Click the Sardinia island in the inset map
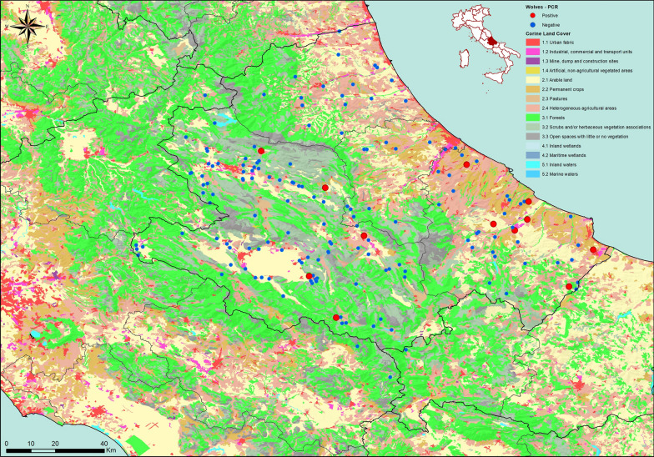654x457 pixels. pos(464,58)
